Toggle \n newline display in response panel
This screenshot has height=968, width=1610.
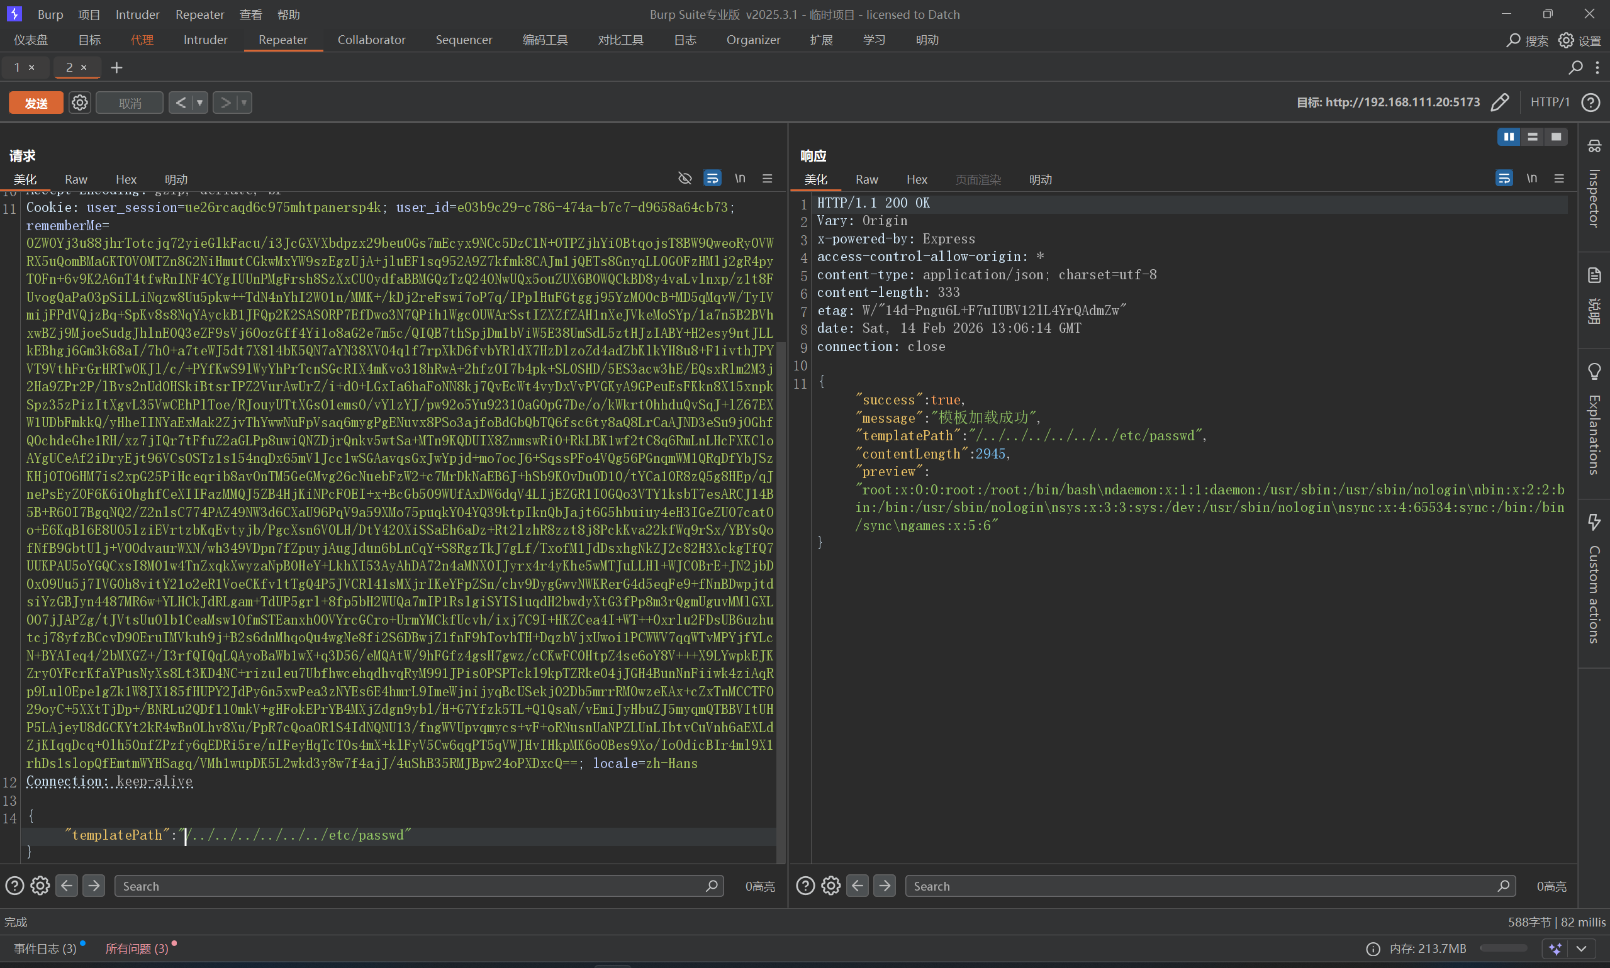point(1532,178)
